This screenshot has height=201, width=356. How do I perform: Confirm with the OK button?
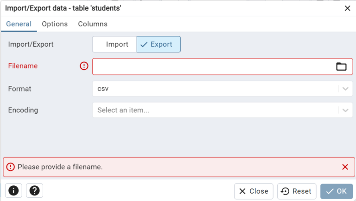click(x=336, y=191)
